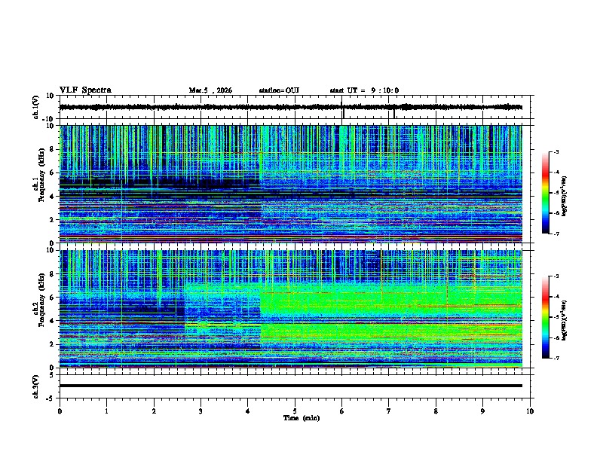
Task: Click the ch.2 color bar log(PSD) unit label
Action: (x=564, y=321)
